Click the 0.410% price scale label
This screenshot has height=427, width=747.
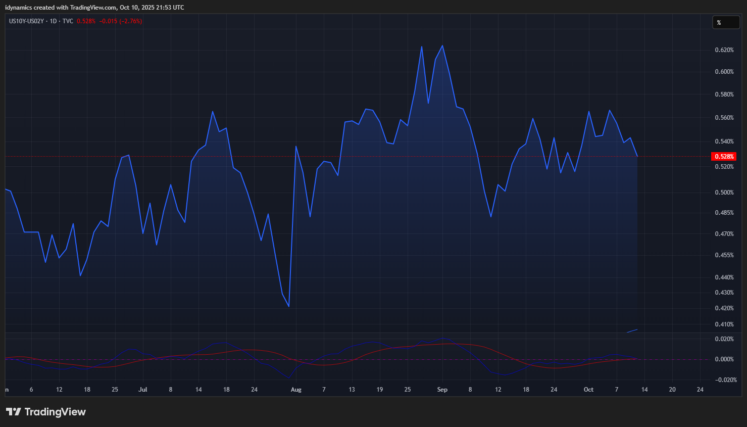(724, 324)
